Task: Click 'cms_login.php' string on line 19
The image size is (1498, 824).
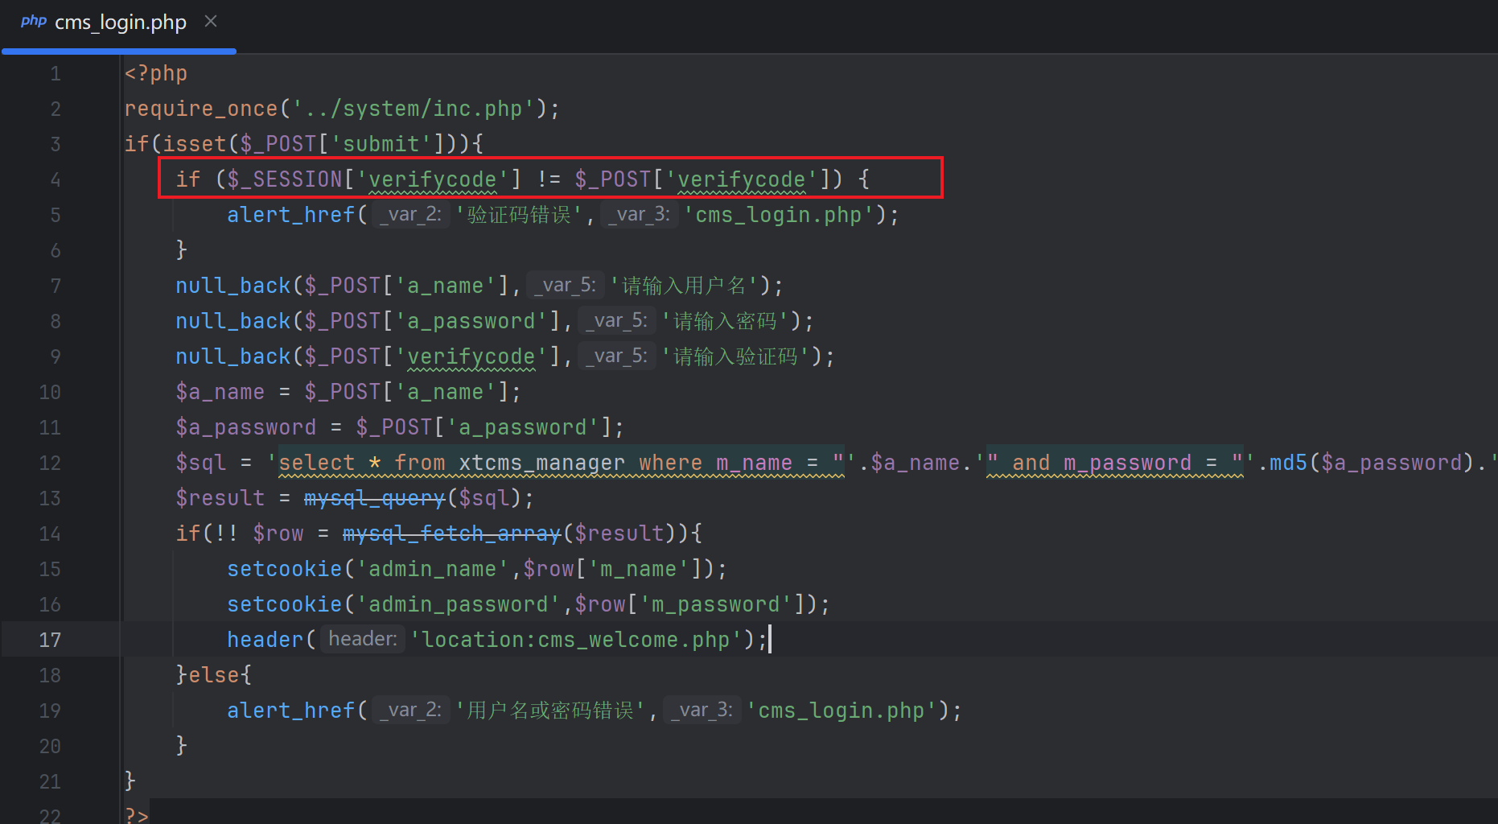Action: pos(842,711)
